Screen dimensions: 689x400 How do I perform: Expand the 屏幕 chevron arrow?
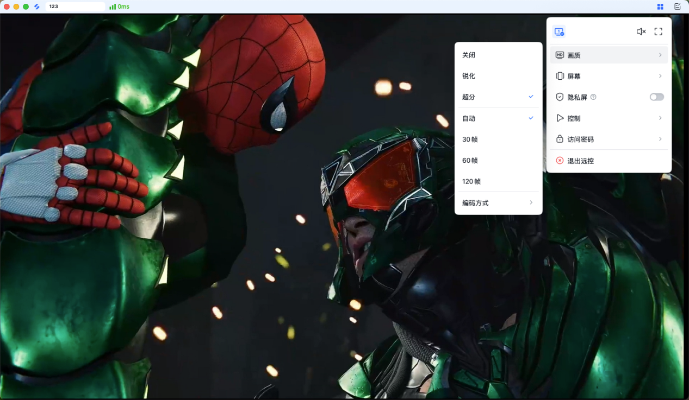(660, 76)
